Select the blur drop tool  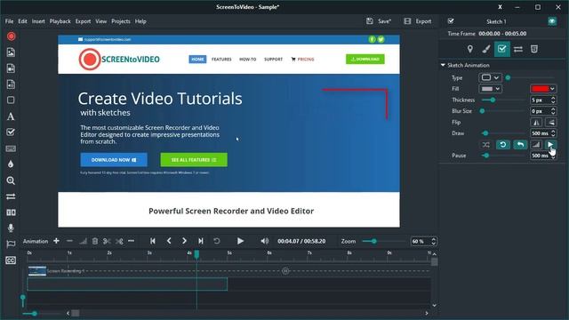[11, 164]
